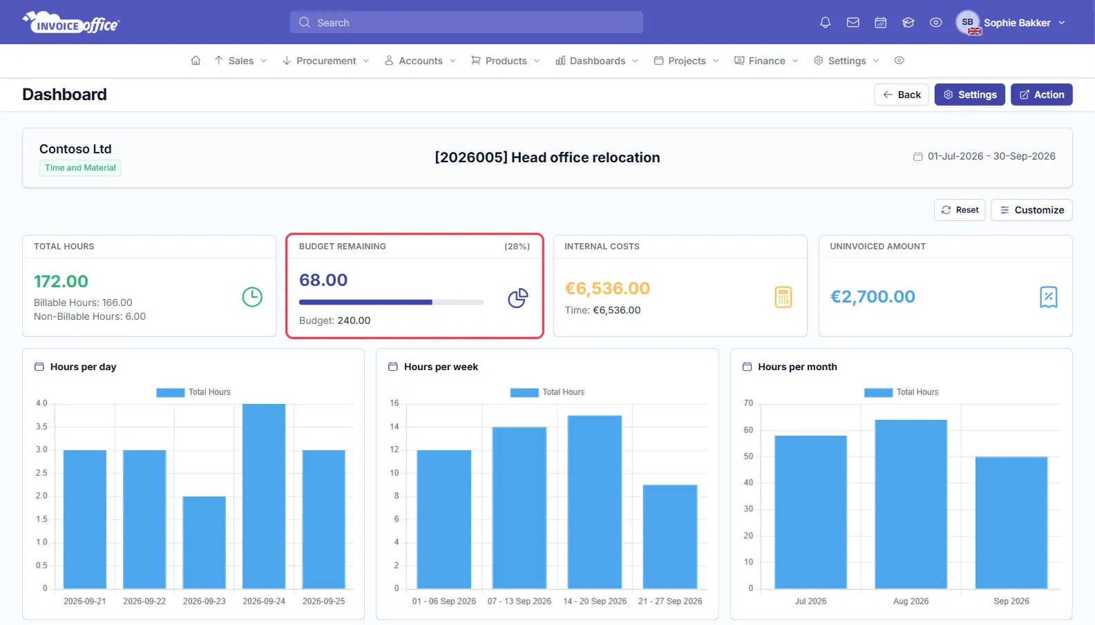1095x625 pixels.
Task: Click the Action button
Action: coord(1042,95)
